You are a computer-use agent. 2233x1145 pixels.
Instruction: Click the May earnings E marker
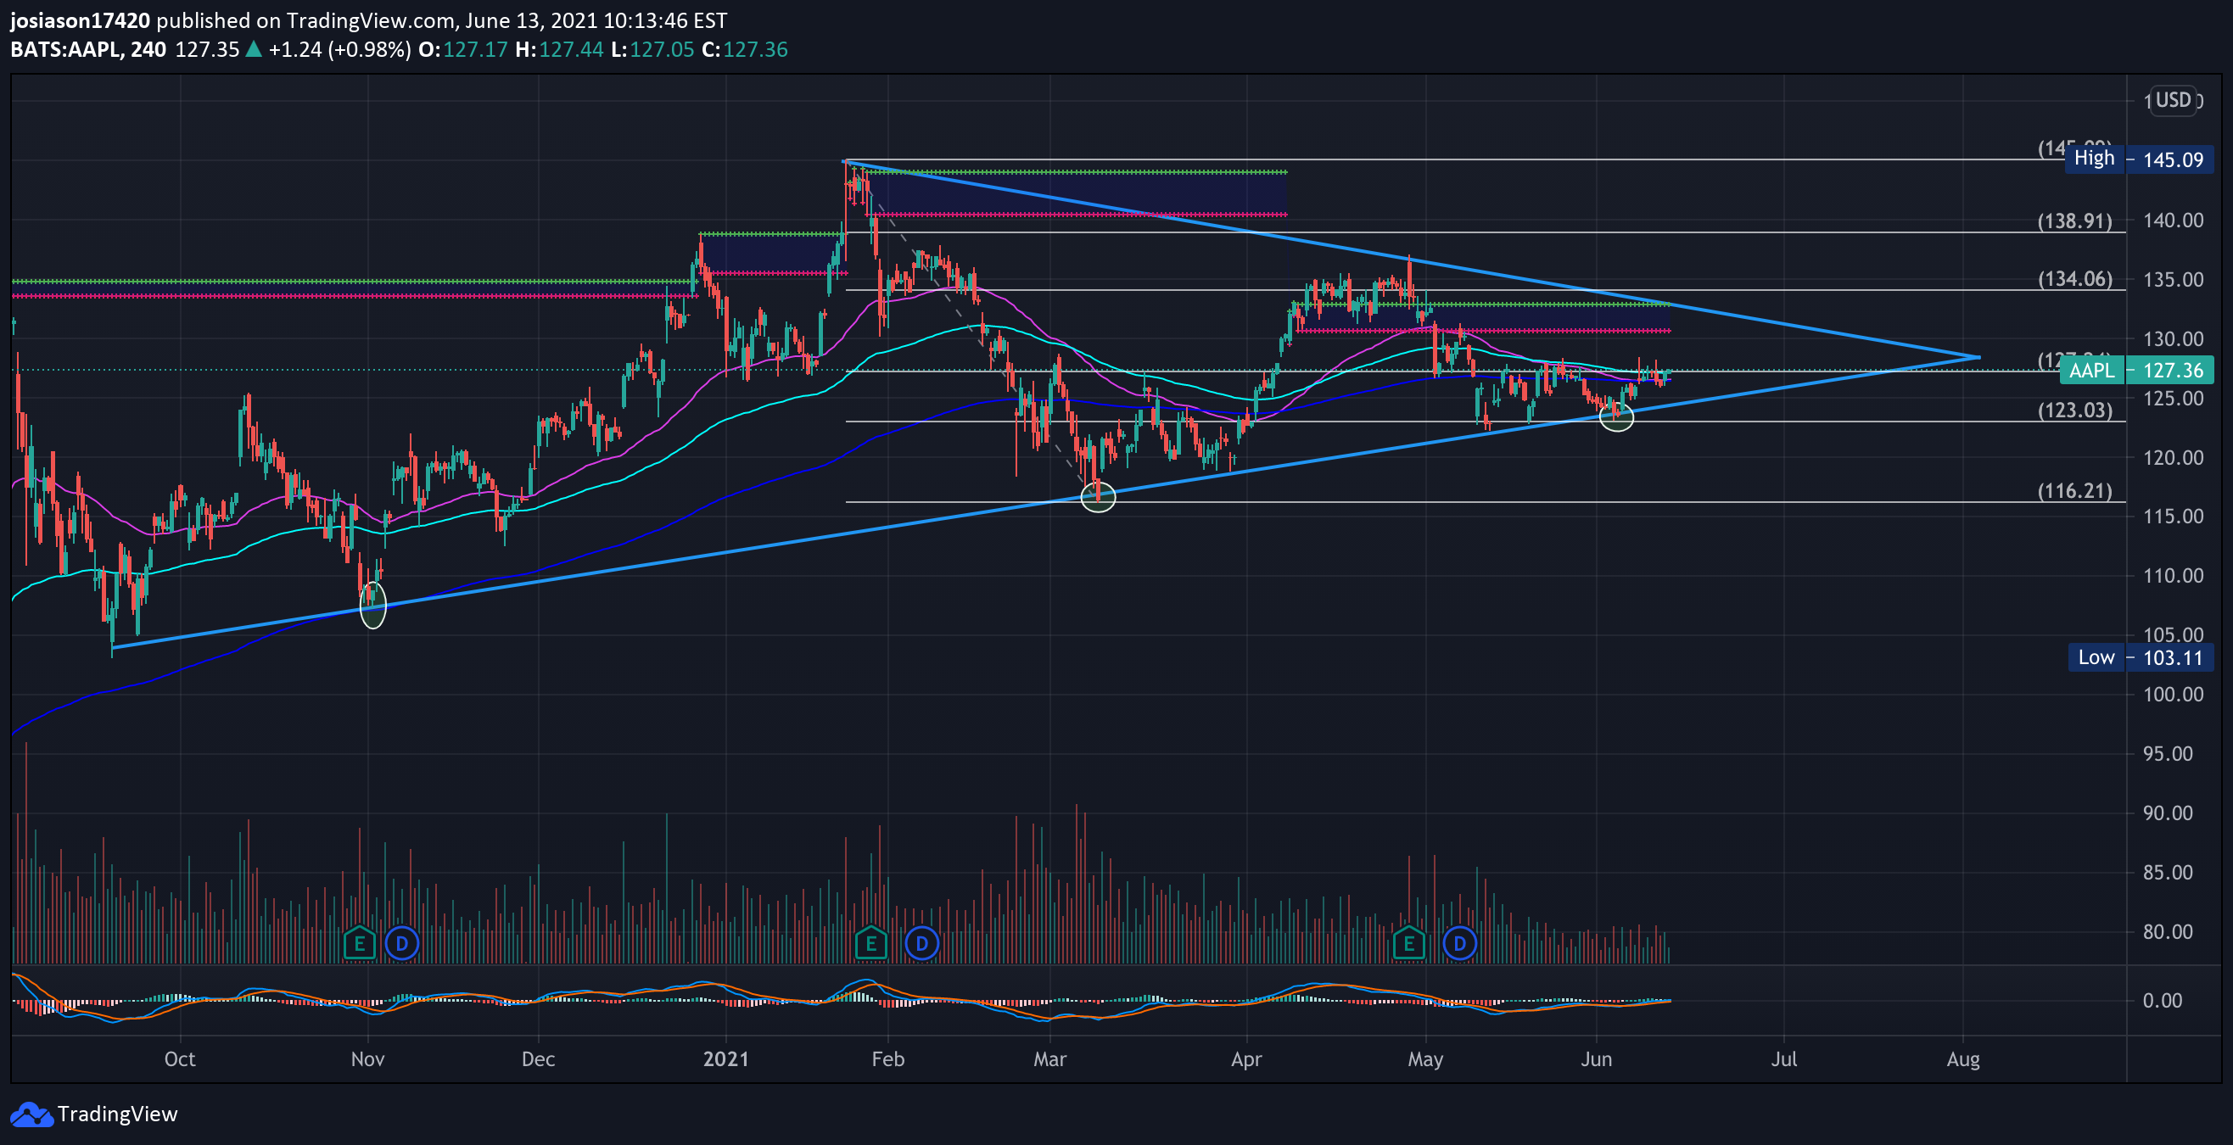1409,943
